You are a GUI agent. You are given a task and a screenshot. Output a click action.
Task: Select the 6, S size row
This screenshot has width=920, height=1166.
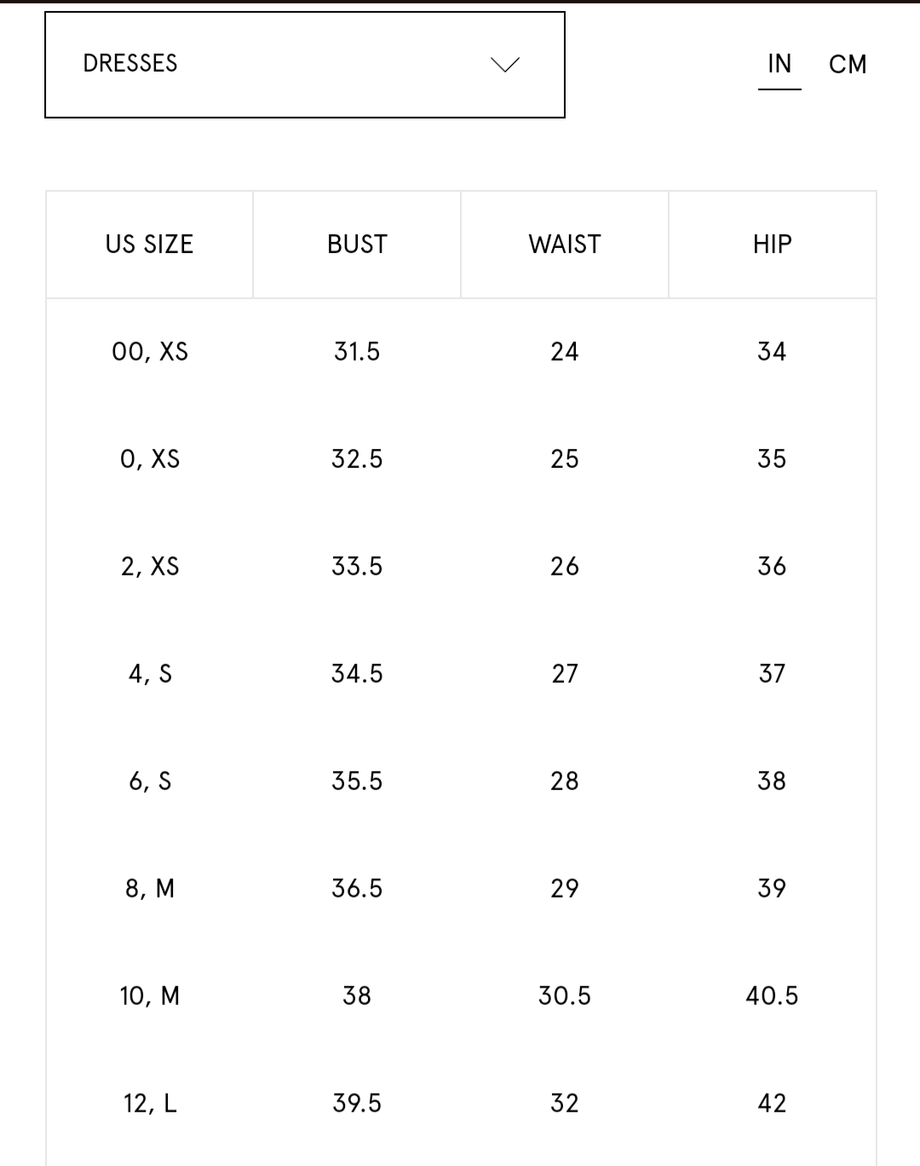(150, 782)
